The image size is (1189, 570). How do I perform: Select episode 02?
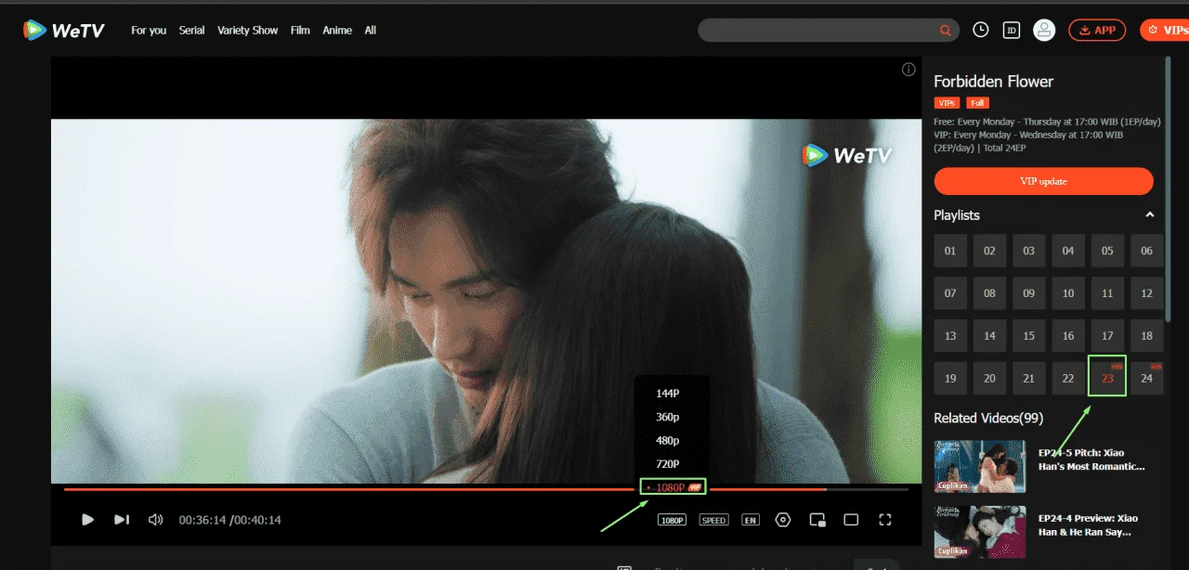(x=989, y=251)
